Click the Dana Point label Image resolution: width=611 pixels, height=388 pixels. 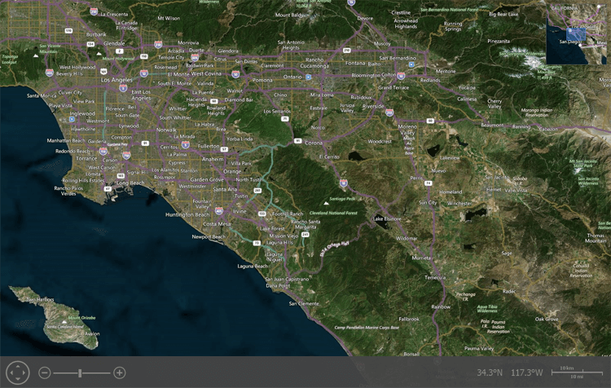pos(278,285)
